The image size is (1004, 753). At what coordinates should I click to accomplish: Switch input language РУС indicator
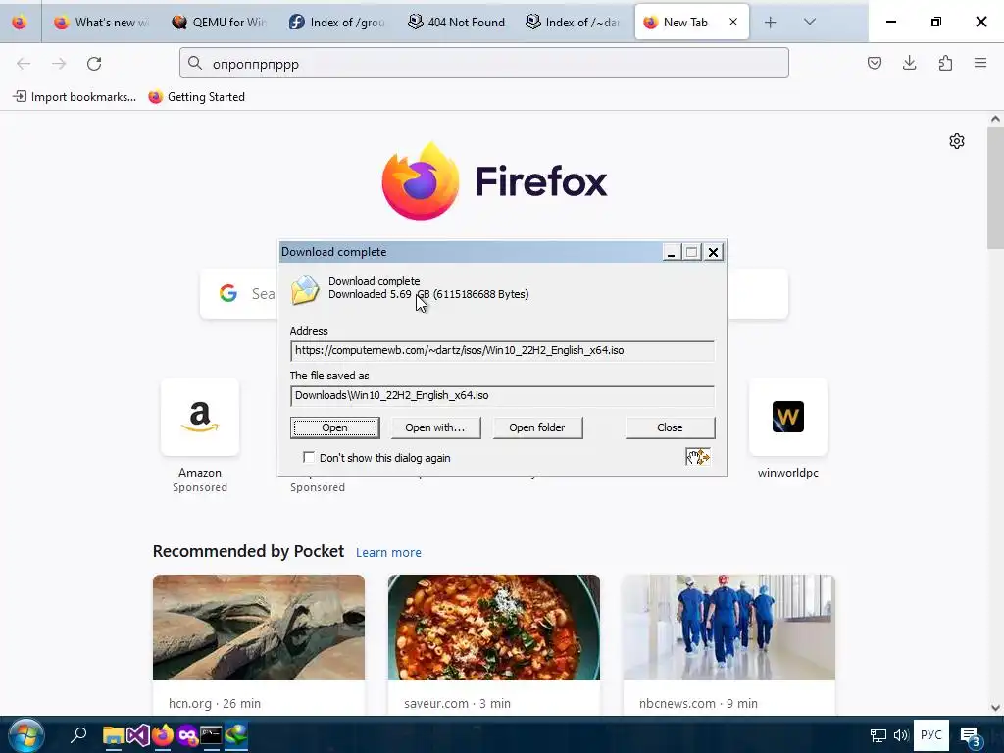pyautogui.click(x=931, y=735)
